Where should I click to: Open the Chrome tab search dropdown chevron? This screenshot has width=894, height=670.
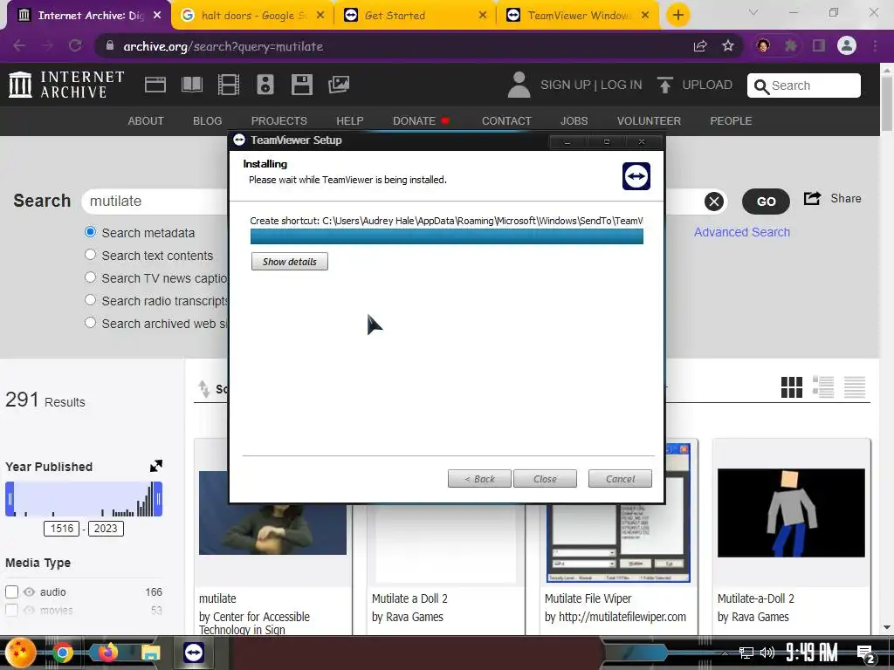pos(753,12)
